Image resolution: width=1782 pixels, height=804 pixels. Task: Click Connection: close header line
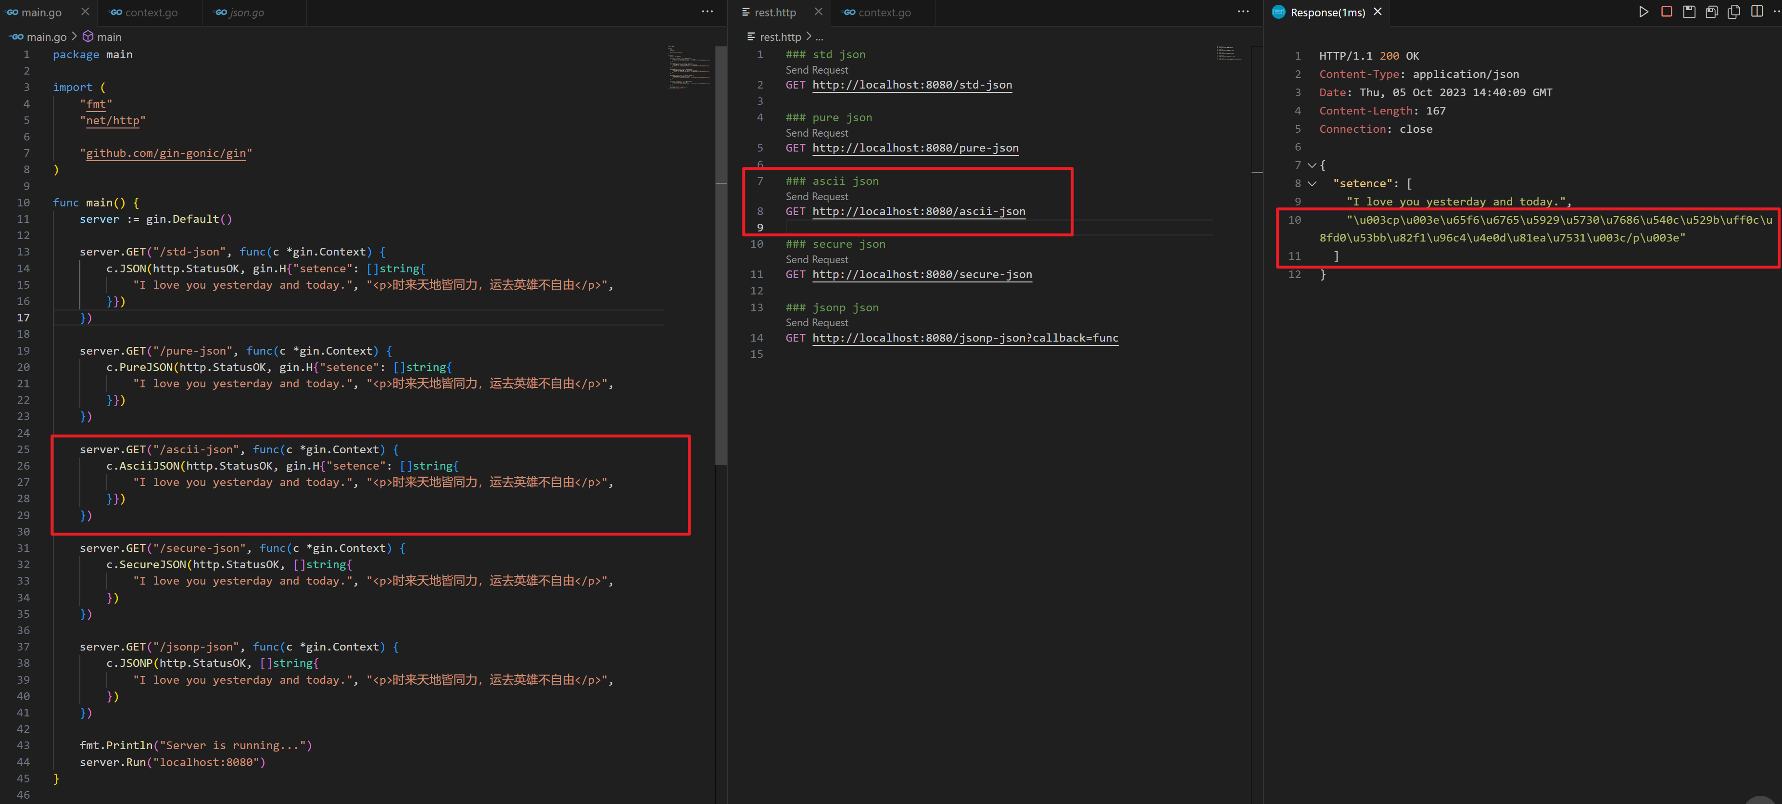(x=1375, y=129)
